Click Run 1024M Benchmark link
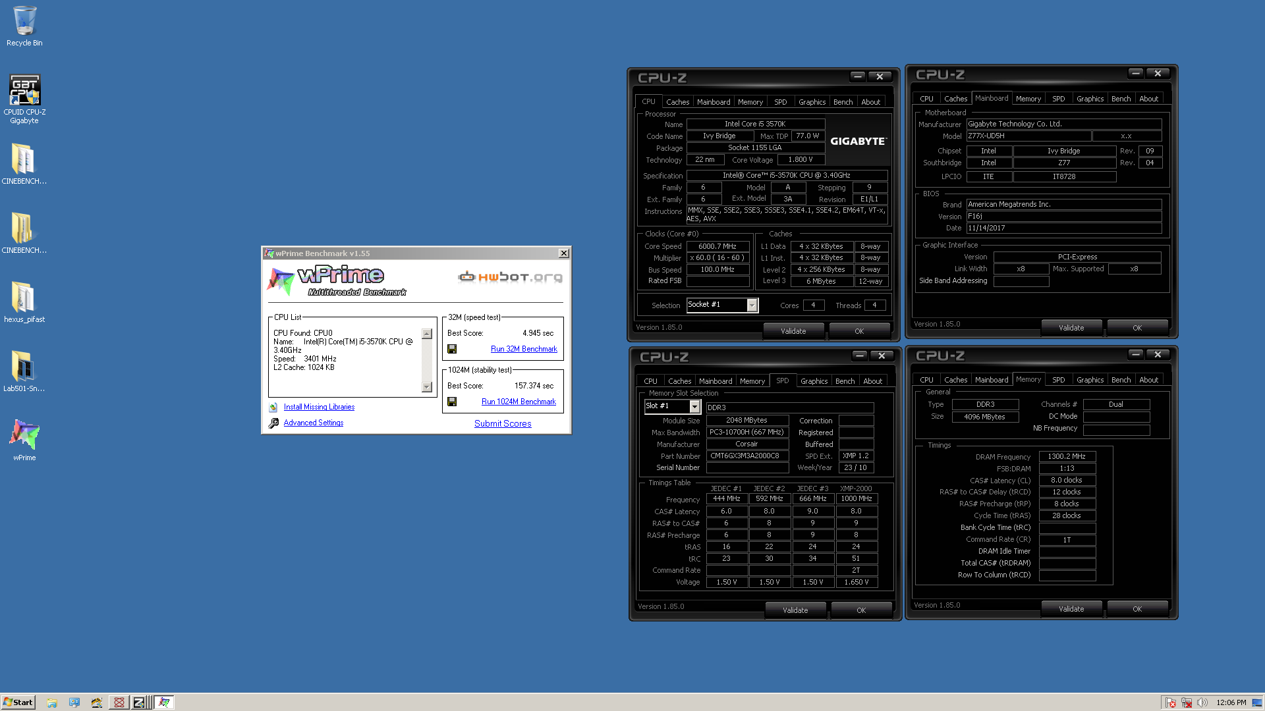Image resolution: width=1265 pixels, height=711 pixels. (519, 402)
